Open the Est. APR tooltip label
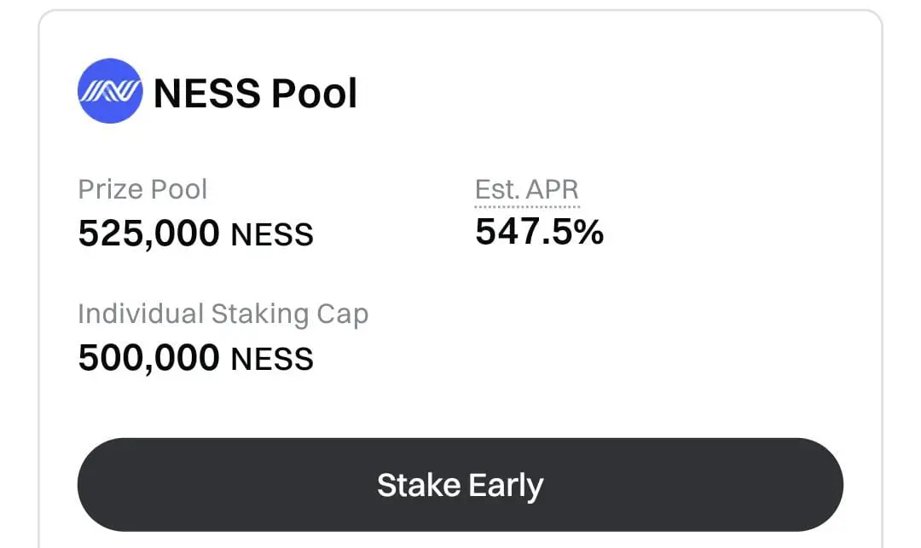Viewport: 921px width, 548px height. coord(527,189)
